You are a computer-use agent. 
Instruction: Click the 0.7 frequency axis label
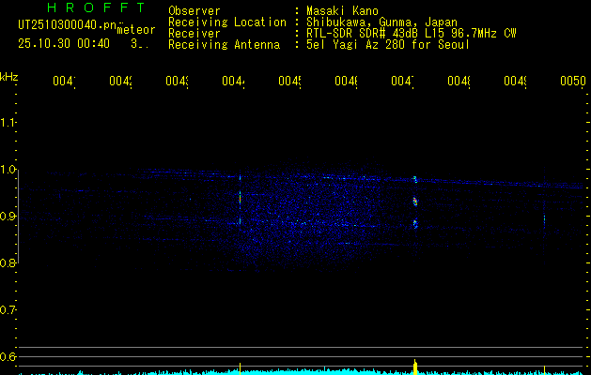pyautogui.click(x=8, y=310)
